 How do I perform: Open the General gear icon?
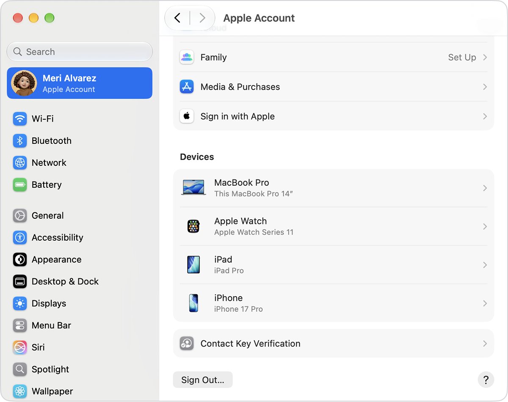(x=20, y=216)
